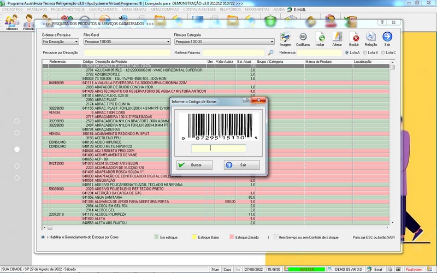The height and width of the screenshot is (273, 437).
Task: Open the Filtro por Categoria dropdown
Action: (225, 41)
